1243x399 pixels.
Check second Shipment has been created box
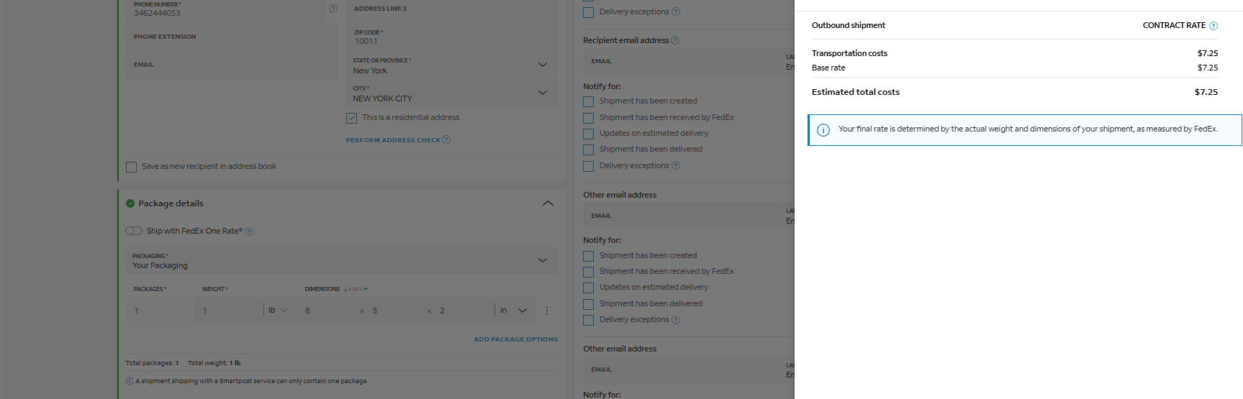click(588, 256)
